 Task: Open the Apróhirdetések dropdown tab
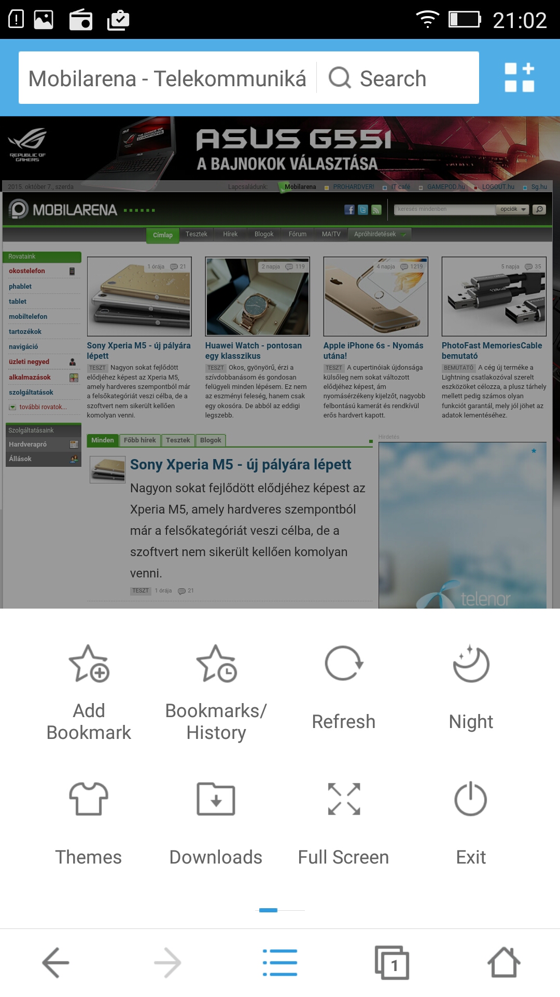tap(379, 234)
